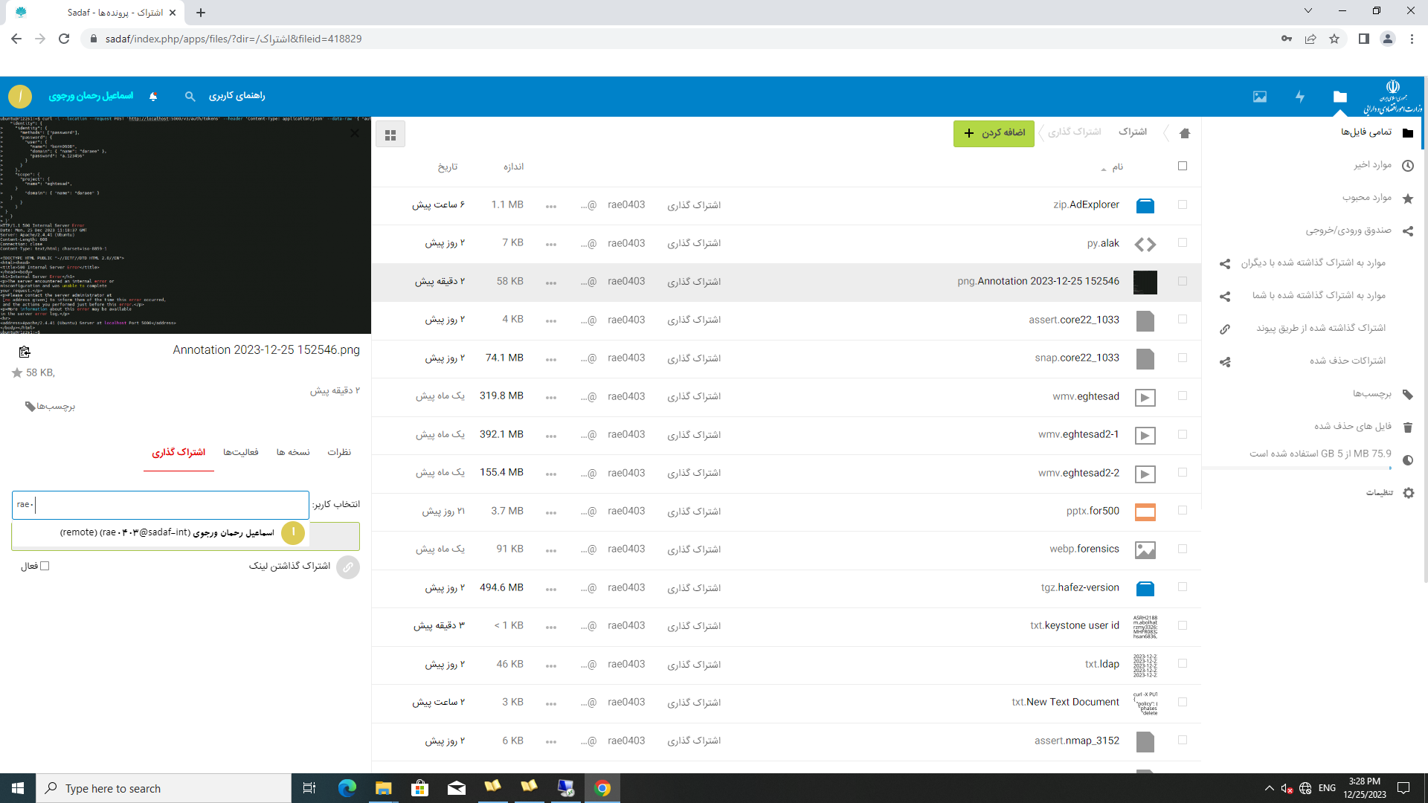Screen dimensions: 1428x803
Task: Enable the share link active checkbox
Action: tap(45, 566)
